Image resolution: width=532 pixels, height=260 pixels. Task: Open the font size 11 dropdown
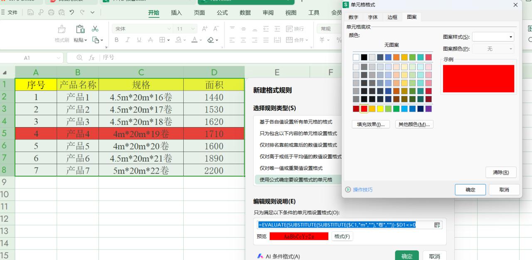[192, 29]
